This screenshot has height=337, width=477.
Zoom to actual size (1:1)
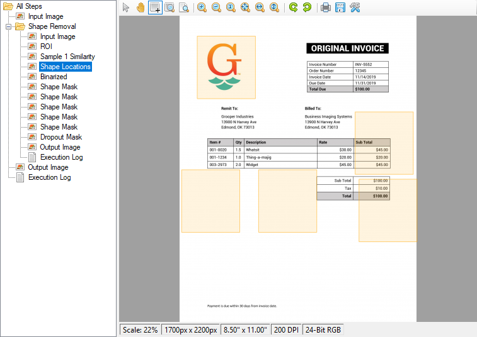pyautogui.click(x=231, y=8)
